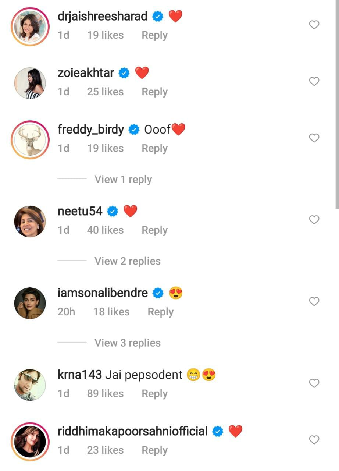Like neetu54's comment with heart icon
This screenshot has height=471, width=339.
(314, 220)
